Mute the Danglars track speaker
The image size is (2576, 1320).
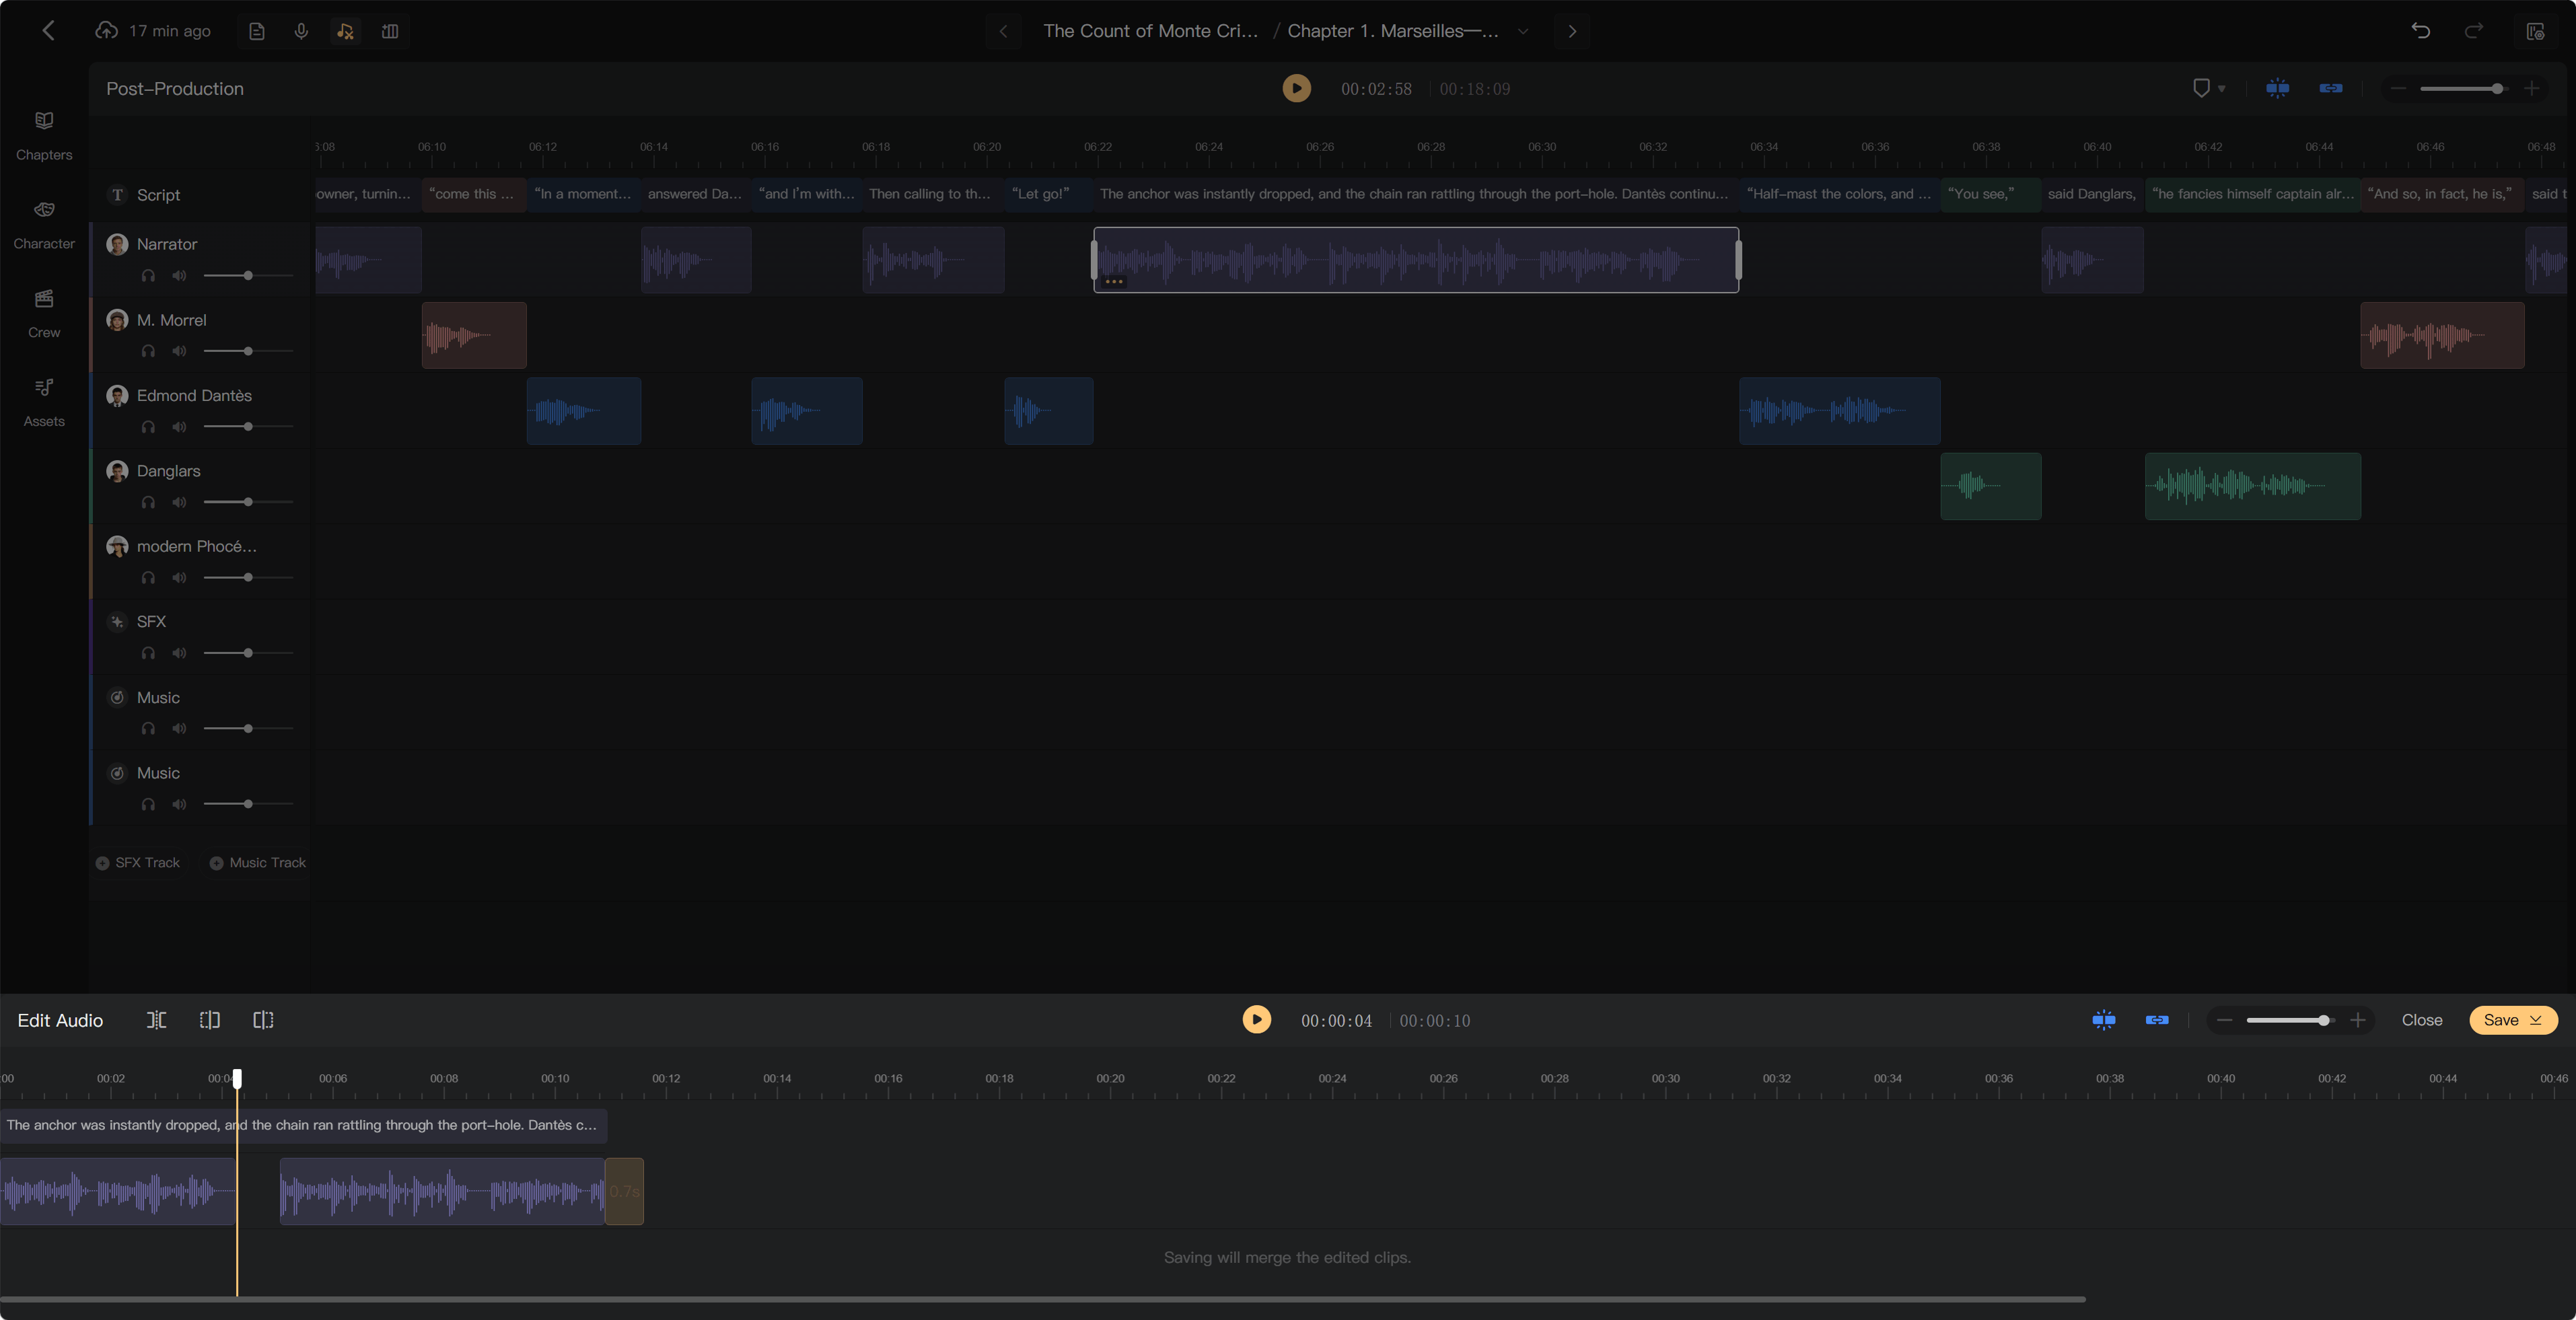point(179,502)
